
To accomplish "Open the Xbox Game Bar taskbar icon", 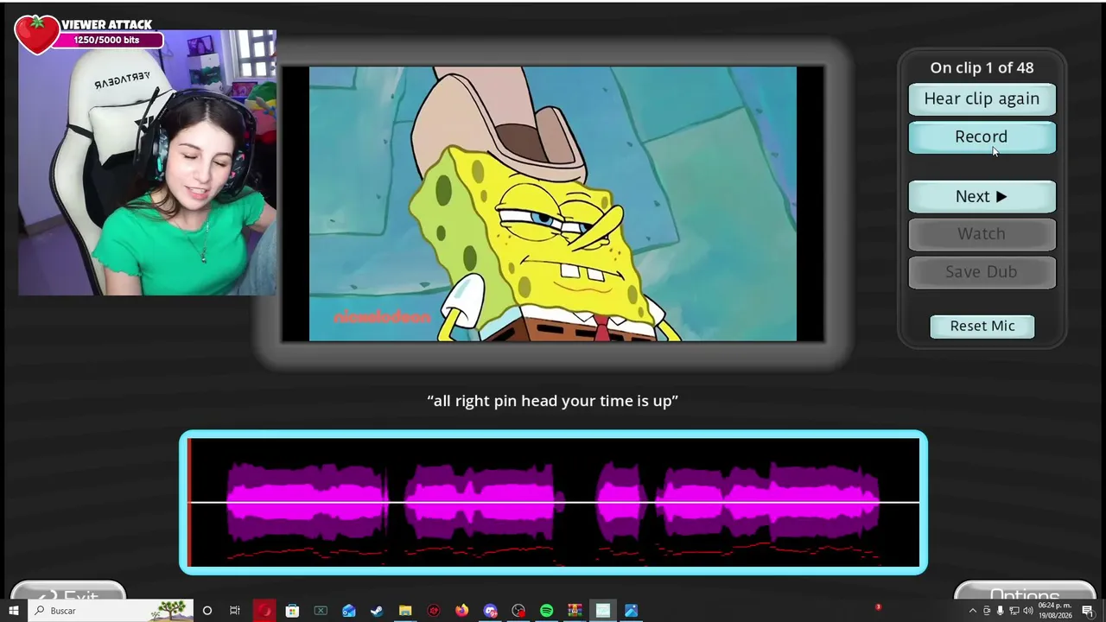I will point(321,611).
